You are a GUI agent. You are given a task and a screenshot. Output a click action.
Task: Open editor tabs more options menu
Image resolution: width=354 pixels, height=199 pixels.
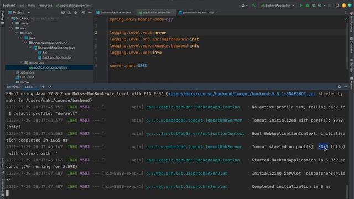tap(346, 12)
